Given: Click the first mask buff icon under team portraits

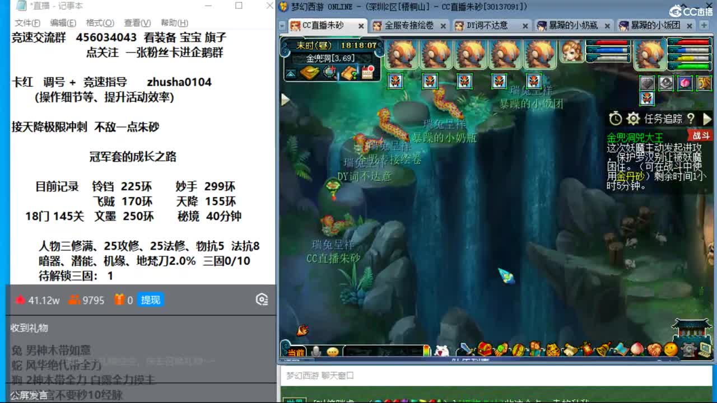Looking at the screenshot, I should tap(395, 81).
